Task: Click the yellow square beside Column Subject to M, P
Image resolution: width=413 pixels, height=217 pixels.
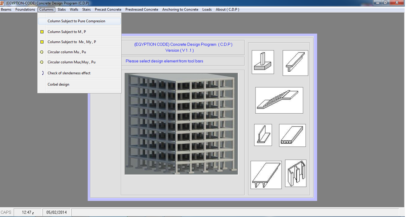Action: (42, 32)
